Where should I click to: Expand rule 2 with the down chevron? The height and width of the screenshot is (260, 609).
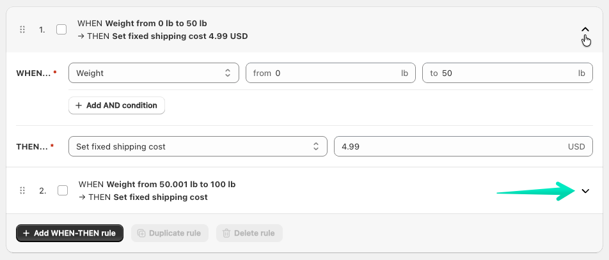[585, 190]
